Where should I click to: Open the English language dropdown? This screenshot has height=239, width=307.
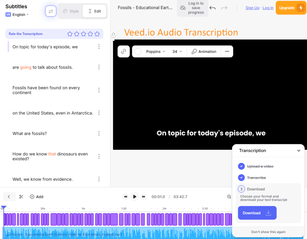17,14
